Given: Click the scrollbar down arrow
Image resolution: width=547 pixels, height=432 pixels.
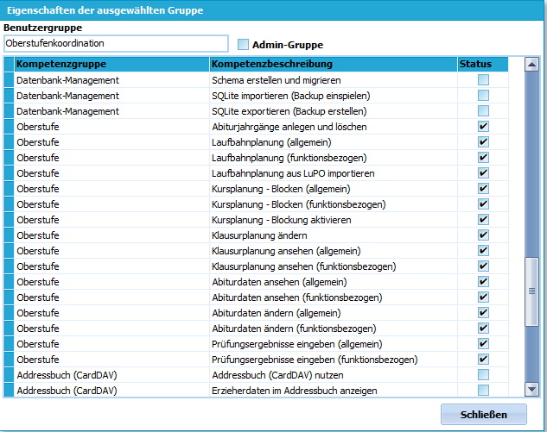Looking at the screenshot, I should 531,389.
